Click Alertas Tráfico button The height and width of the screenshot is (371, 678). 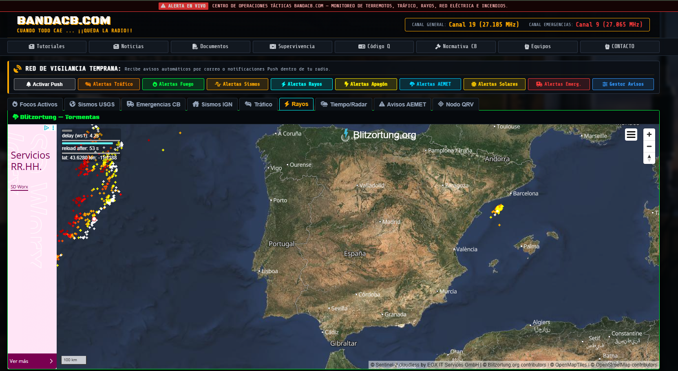click(109, 84)
